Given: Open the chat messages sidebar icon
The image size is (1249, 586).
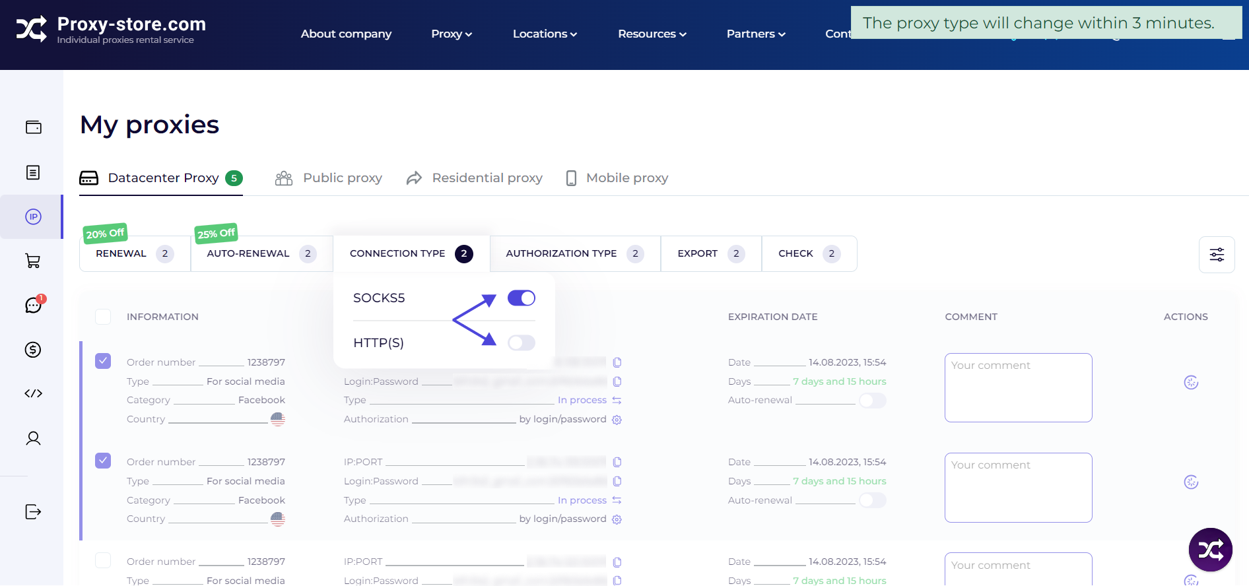Looking at the screenshot, I should 33,305.
